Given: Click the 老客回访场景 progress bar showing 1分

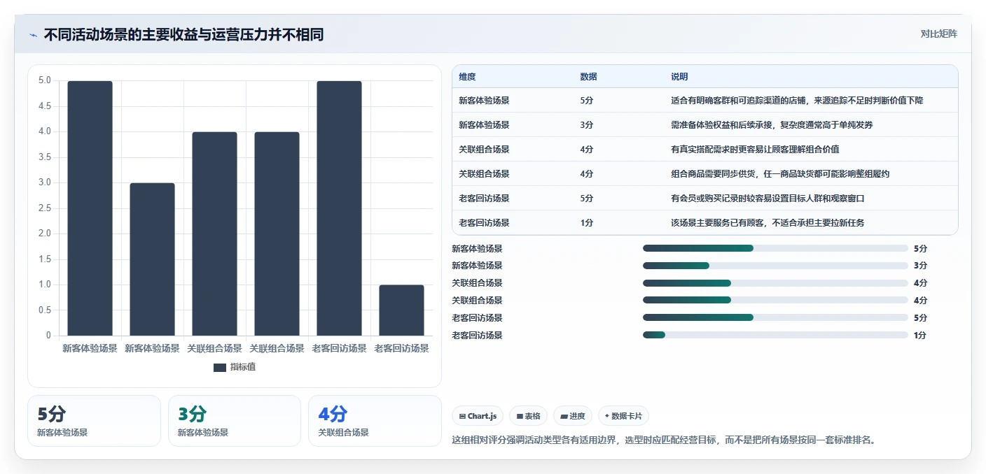Looking at the screenshot, I should point(775,335).
